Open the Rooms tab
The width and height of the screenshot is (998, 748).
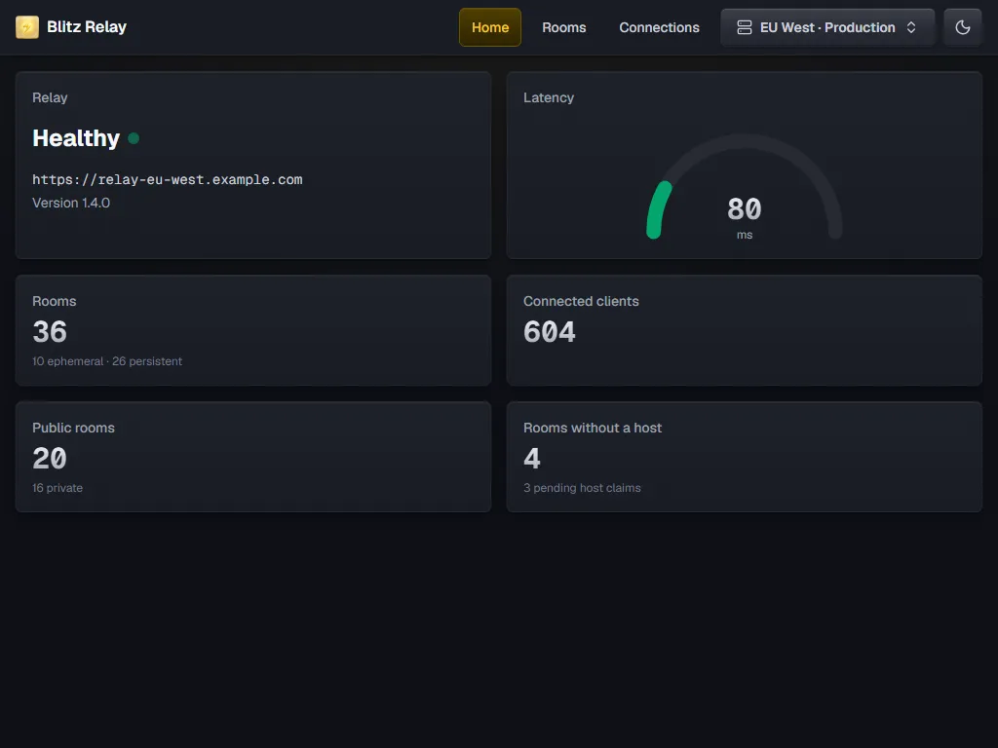564,27
